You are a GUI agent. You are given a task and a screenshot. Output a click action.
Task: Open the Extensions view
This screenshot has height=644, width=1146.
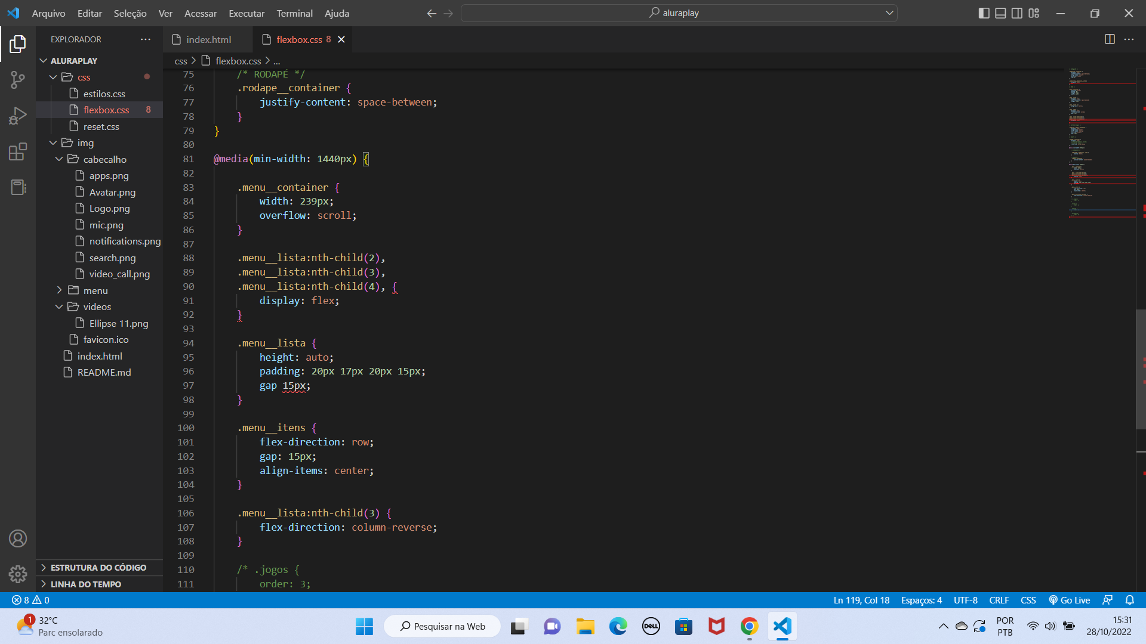[x=18, y=151]
